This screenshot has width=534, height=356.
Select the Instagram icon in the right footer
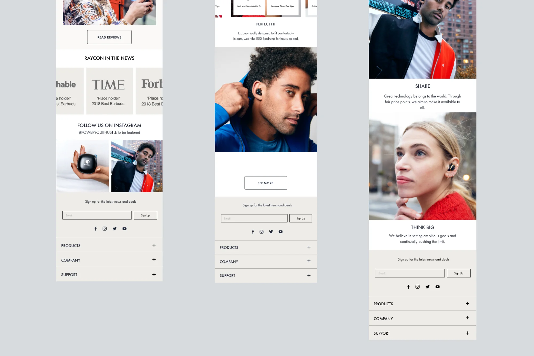[417, 287]
